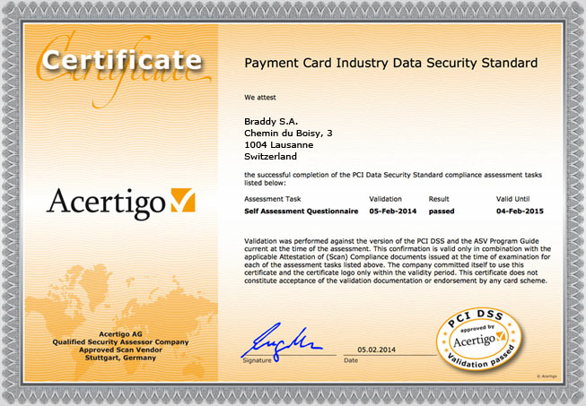Click the 'Result' column header
The width and height of the screenshot is (586, 406).
pos(439,199)
